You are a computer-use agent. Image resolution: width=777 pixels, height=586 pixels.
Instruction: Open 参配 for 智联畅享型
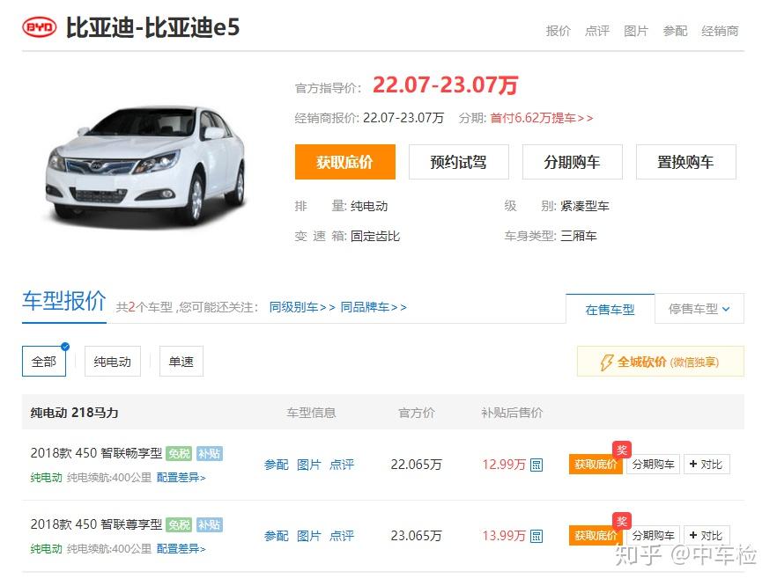click(x=277, y=465)
